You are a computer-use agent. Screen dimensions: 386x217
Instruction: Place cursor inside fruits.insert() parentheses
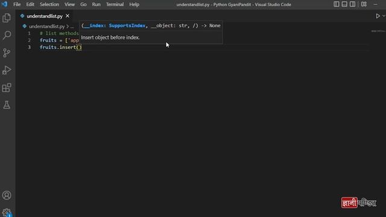[x=79, y=47]
